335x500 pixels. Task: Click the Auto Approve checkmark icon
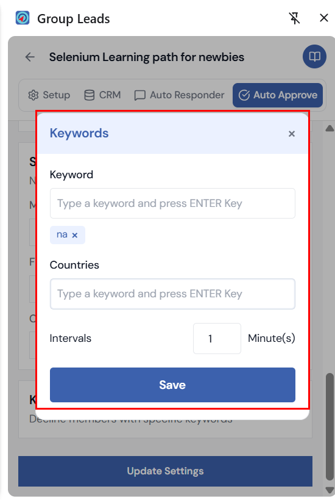click(244, 95)
